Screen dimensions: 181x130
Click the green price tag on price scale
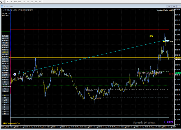pyautogui.click(x=178, y=73)
